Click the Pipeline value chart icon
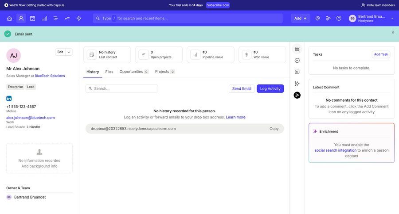Viewport: 399px width, 214px height. pyautogui.click(x=195, y=54)
